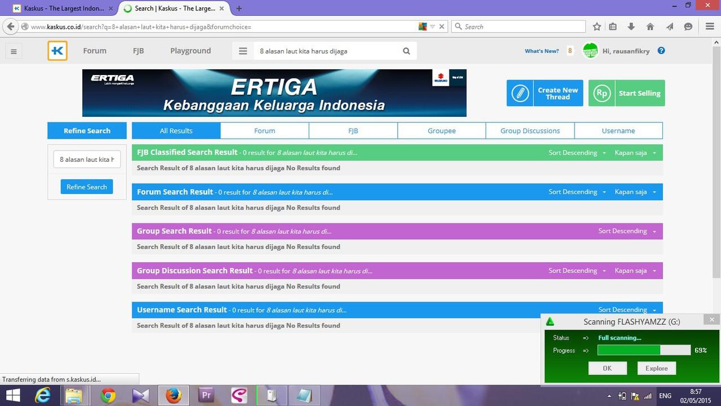Viewport: 721px width, 406px height.
Task: Go to Firefox home page icon
Action: pos(650,27)
